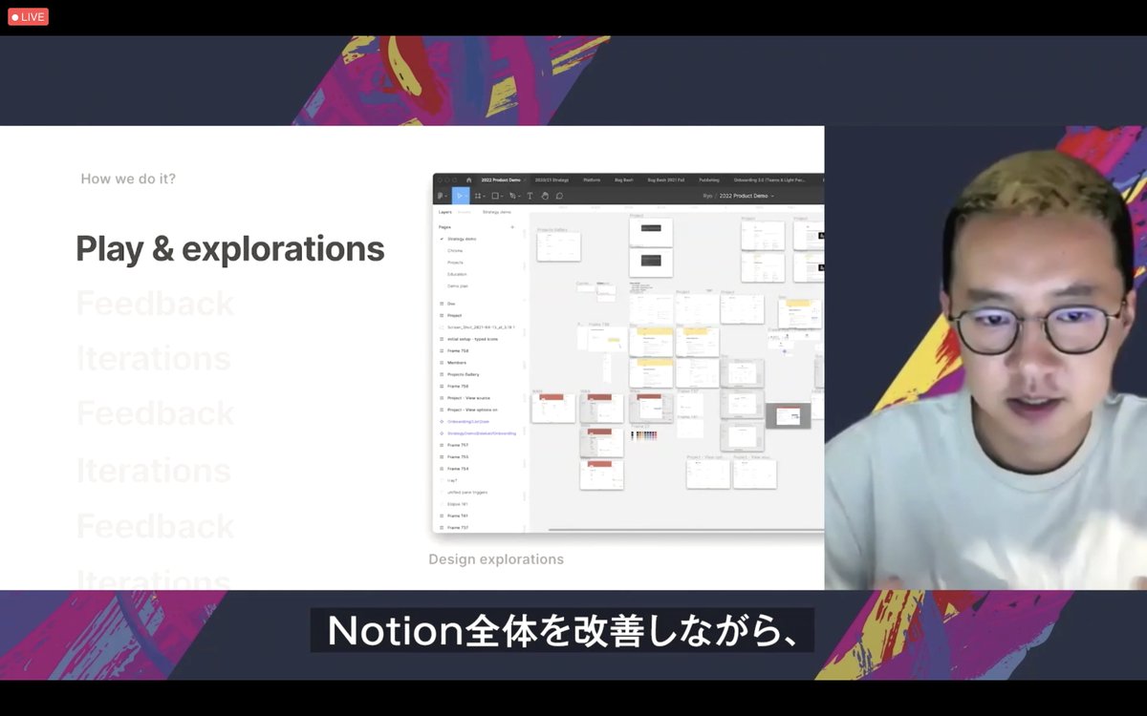Open the Figma main menu icon
The height and width of the screenshot is (716, 1147).
pyautogui.click(x=441, y=196)
